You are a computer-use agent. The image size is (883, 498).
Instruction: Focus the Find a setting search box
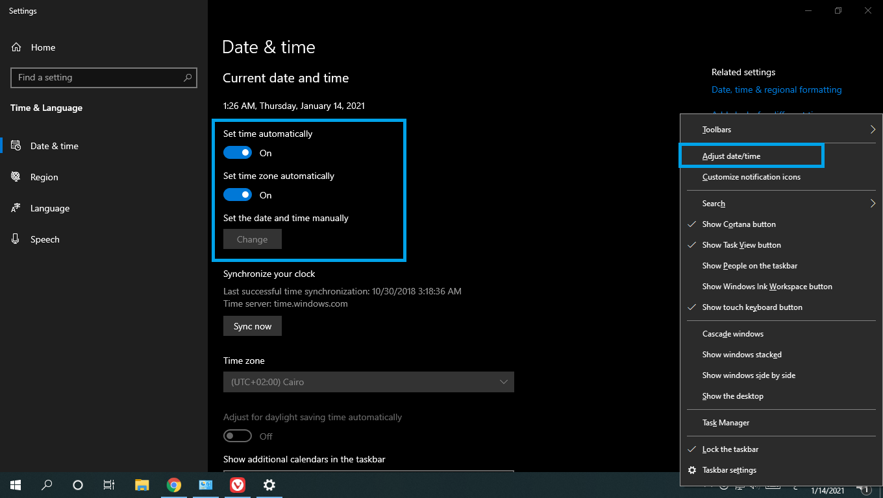[x=104, y=77]
